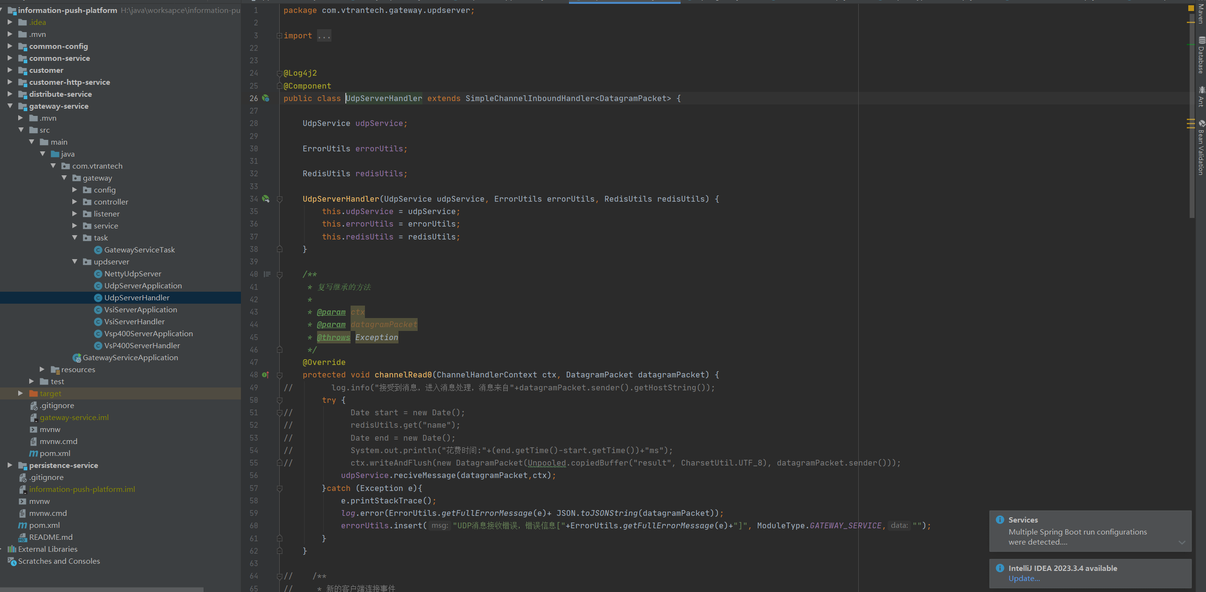Screen dimensions: 1206x592
Task: Expand the collapsed import statements on line 3
Action: [x=279, y=35]
